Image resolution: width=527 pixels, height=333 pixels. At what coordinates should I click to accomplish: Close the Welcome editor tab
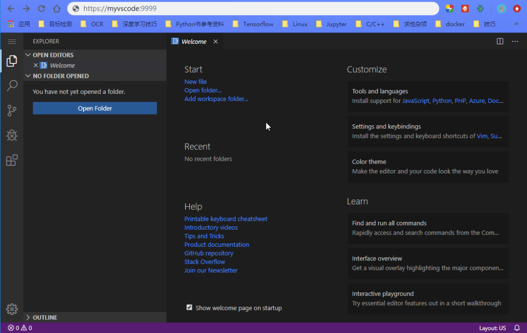[x=216, y=41]
